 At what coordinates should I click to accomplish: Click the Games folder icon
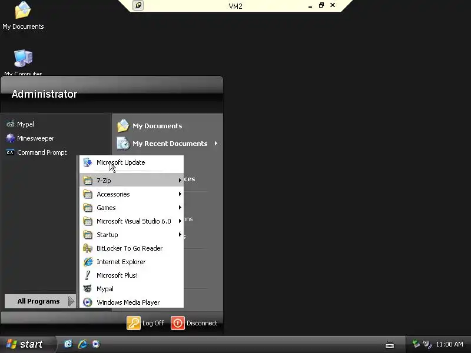[87, 208]
